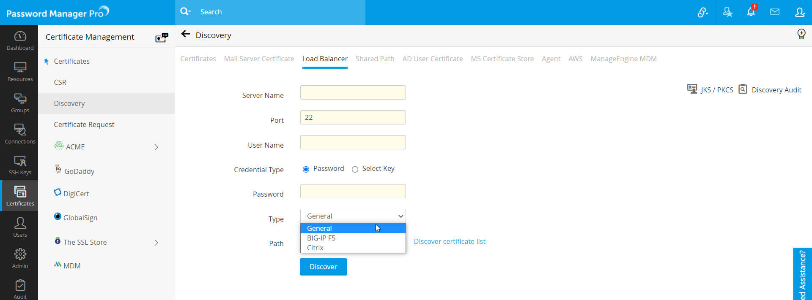Switch to the Certificates discovery tab
812x300 pixels.
click(198, 59)
